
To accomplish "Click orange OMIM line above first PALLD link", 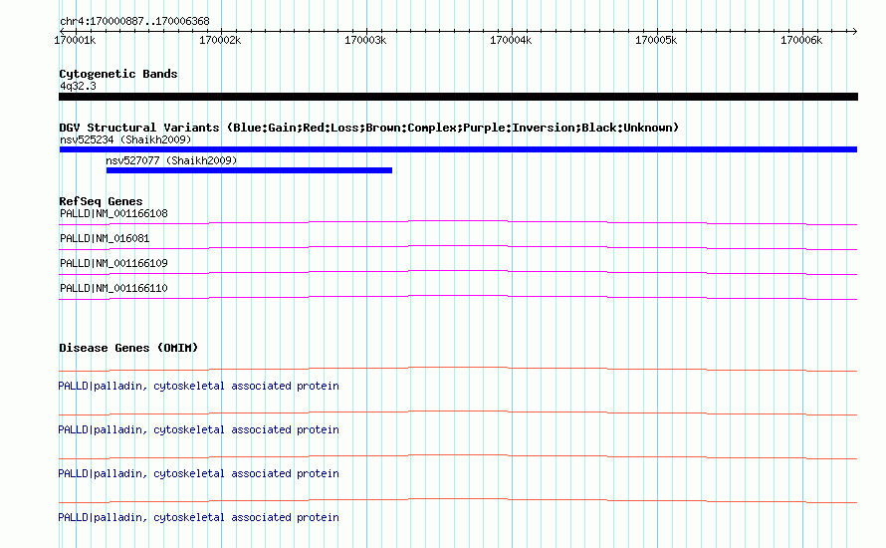I will click(458, 369).
